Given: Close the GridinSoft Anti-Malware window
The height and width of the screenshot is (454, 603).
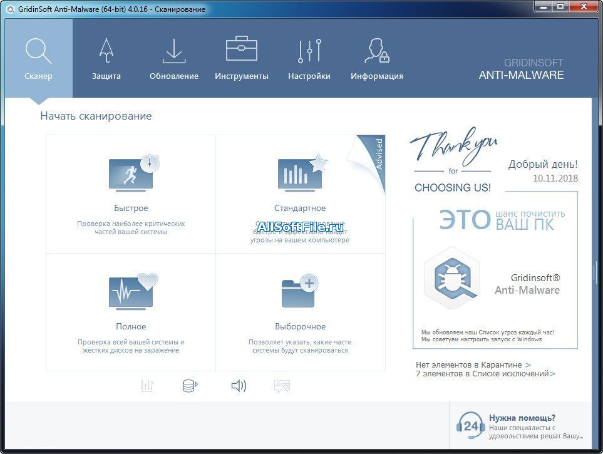Looking at the screenshot, I should 584,6.
